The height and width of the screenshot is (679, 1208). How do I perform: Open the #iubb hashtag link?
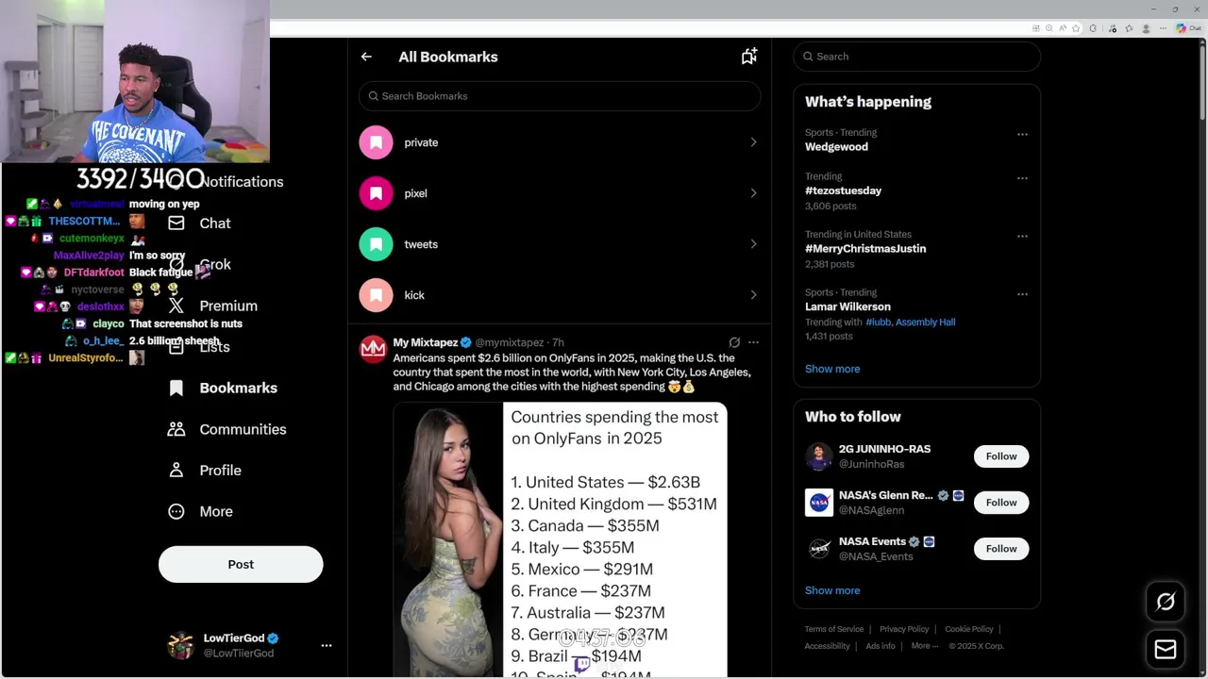pyautogui.click(x=878, y=323)
